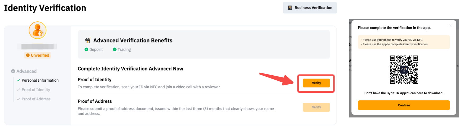Click the blurred username field
This screenshot has height=128, width=459.
pos(37,47)
